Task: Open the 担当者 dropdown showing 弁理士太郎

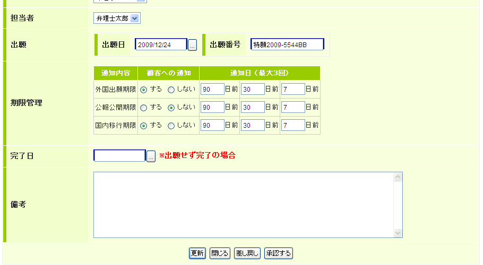Action: [117, 19]
